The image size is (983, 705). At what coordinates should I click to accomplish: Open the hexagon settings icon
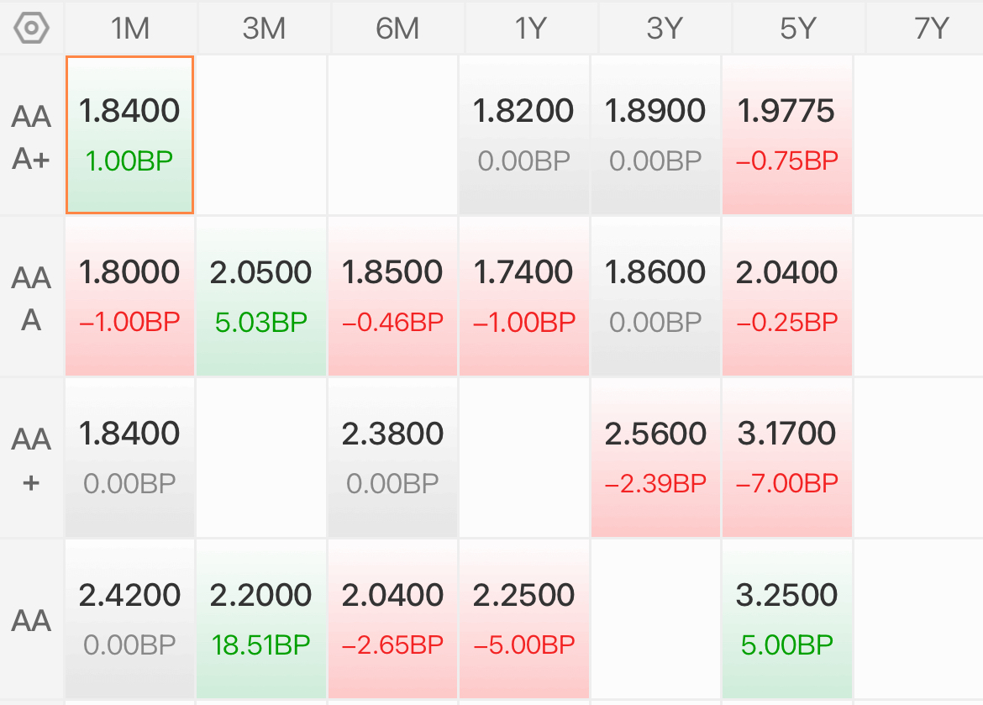(31, 28)
